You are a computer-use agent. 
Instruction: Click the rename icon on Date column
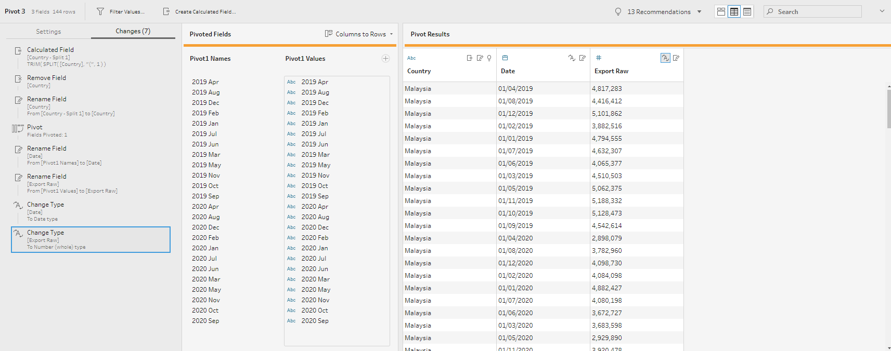[582, 58]
